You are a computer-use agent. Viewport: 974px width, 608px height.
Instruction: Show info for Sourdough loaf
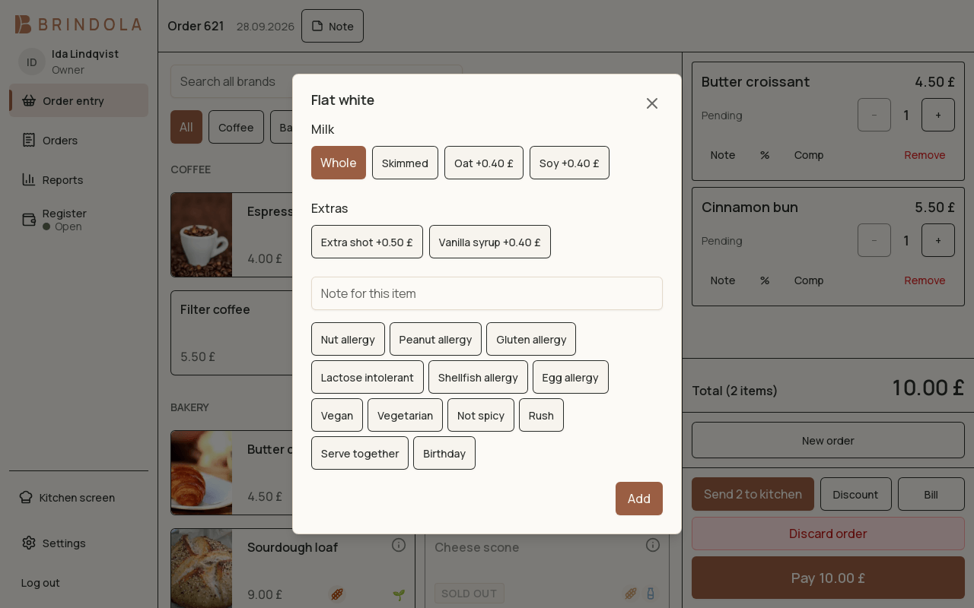pyautogui.click(x=399, y=545)
